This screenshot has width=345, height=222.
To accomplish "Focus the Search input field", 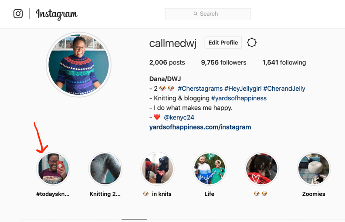I will 208,14.
